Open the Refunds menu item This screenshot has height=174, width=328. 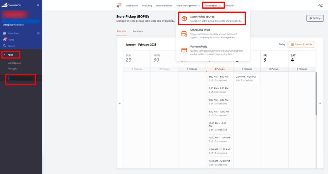pyautogui.click(x=229, y=6)
